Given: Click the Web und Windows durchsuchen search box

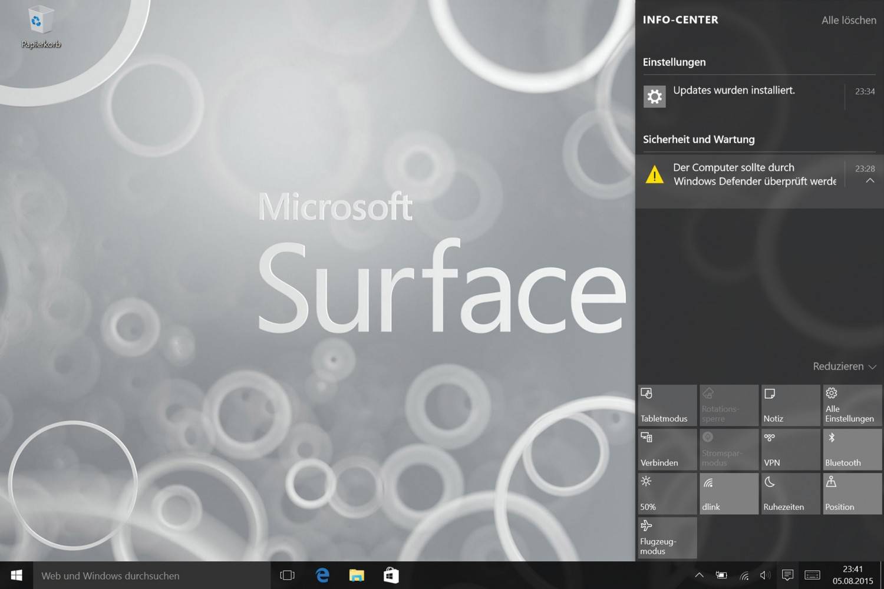Looking at the screenshot, I should point(151,575).
